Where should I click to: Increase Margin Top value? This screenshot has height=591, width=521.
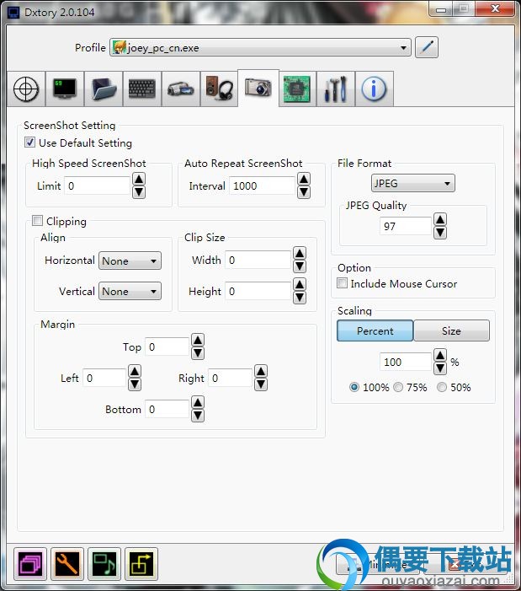(198, 340)
